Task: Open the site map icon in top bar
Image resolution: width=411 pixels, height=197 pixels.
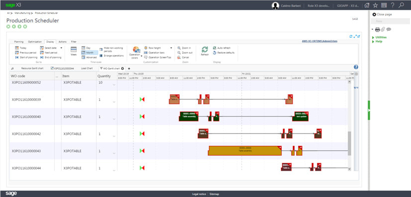Action: (384, 5)
